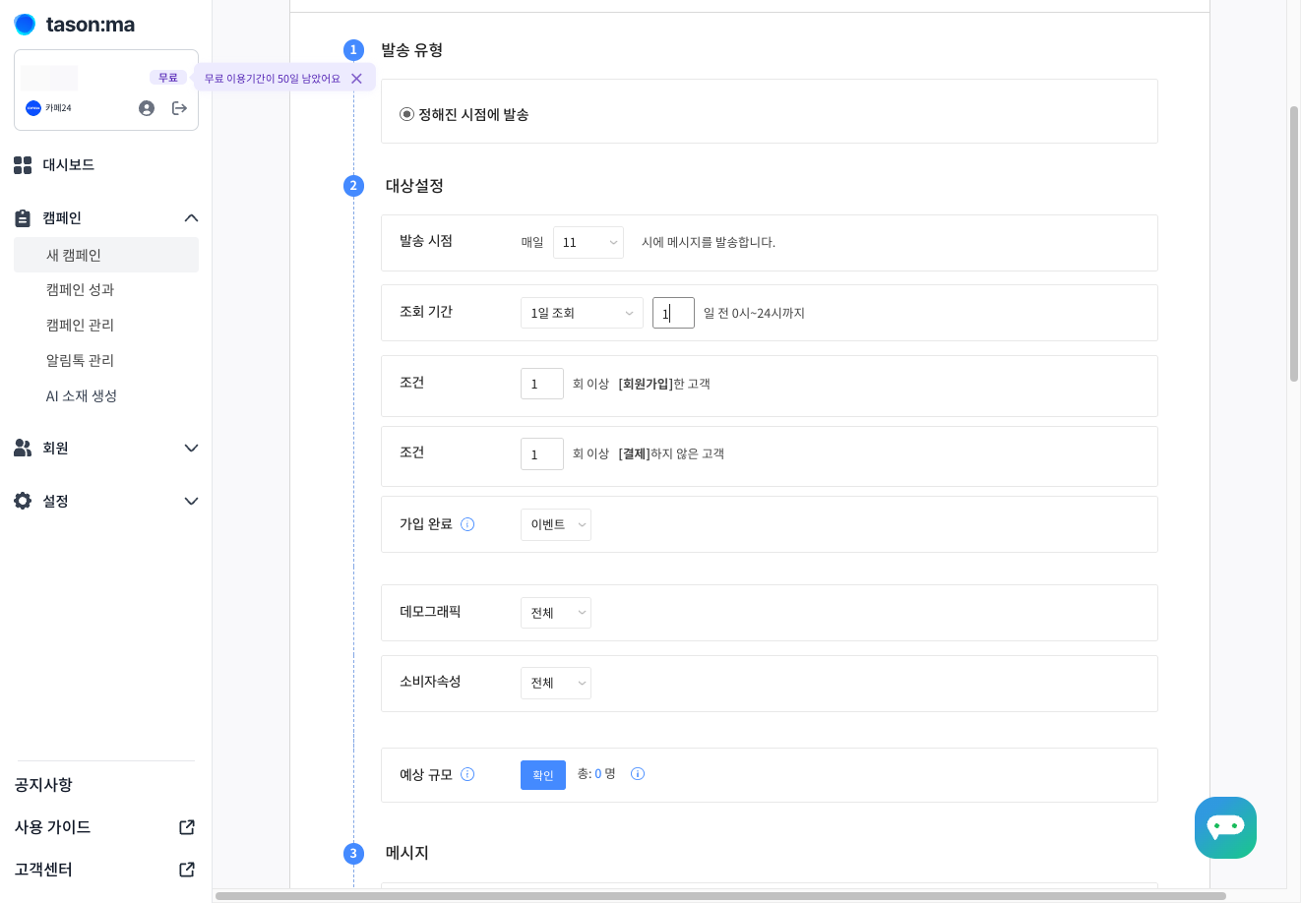This screenshot has width=1301, height=903.
Task: Click info icon after 총 0 명
Action: tap(638, 774)
